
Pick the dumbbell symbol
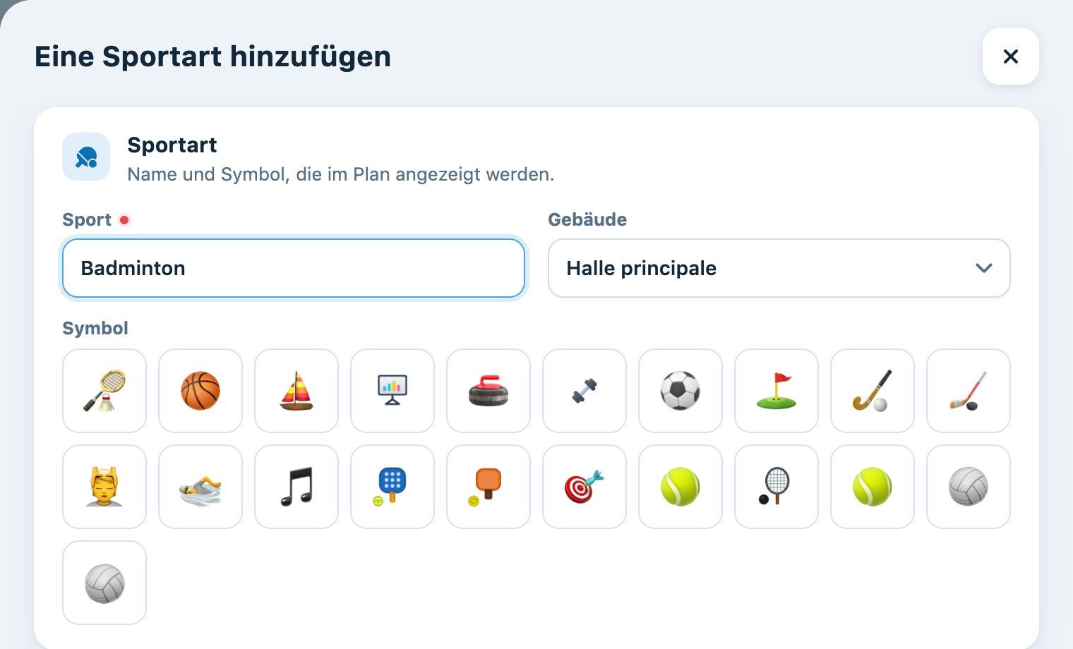585,391
